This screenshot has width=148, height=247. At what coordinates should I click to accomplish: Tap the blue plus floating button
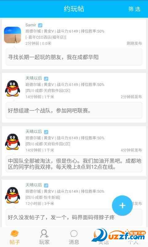tap(122, 206)
